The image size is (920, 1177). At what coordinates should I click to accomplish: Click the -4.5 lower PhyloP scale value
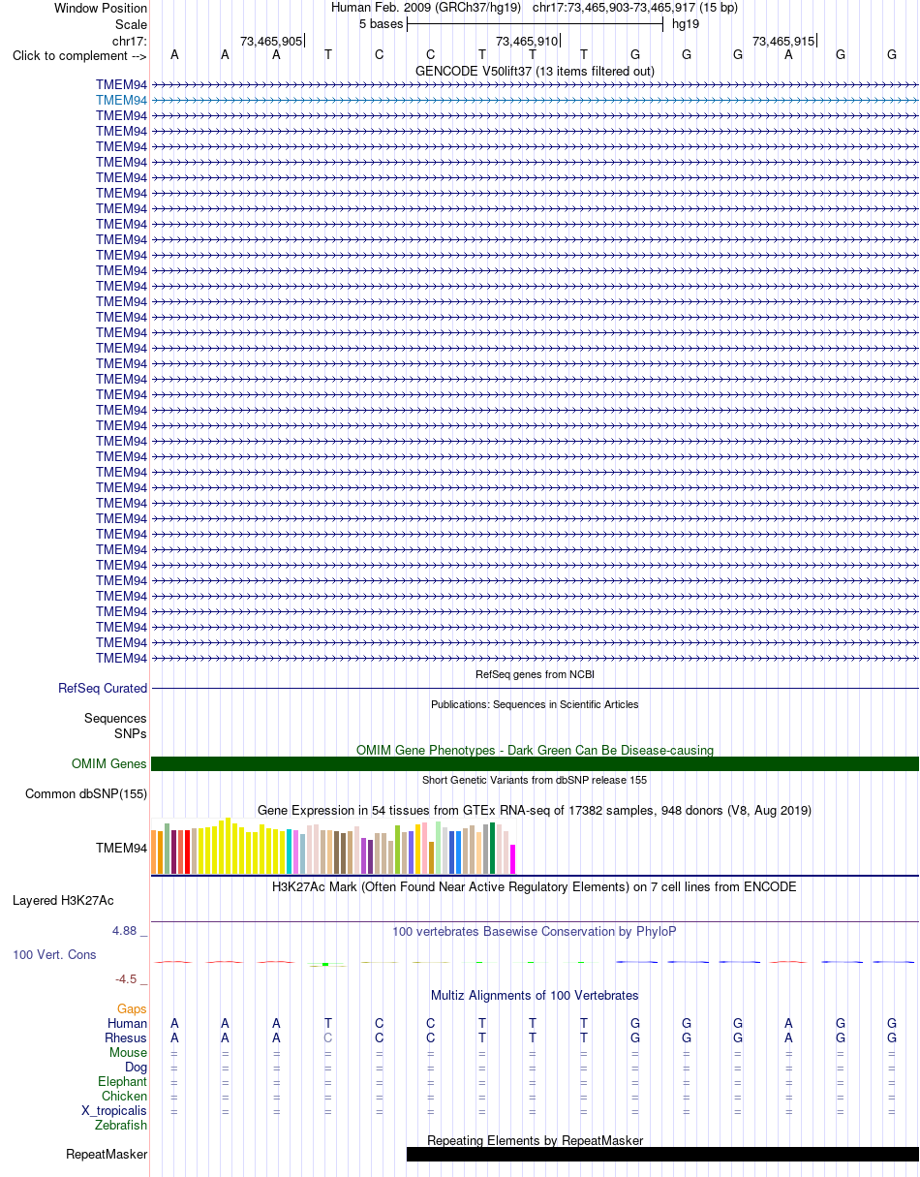132,979
